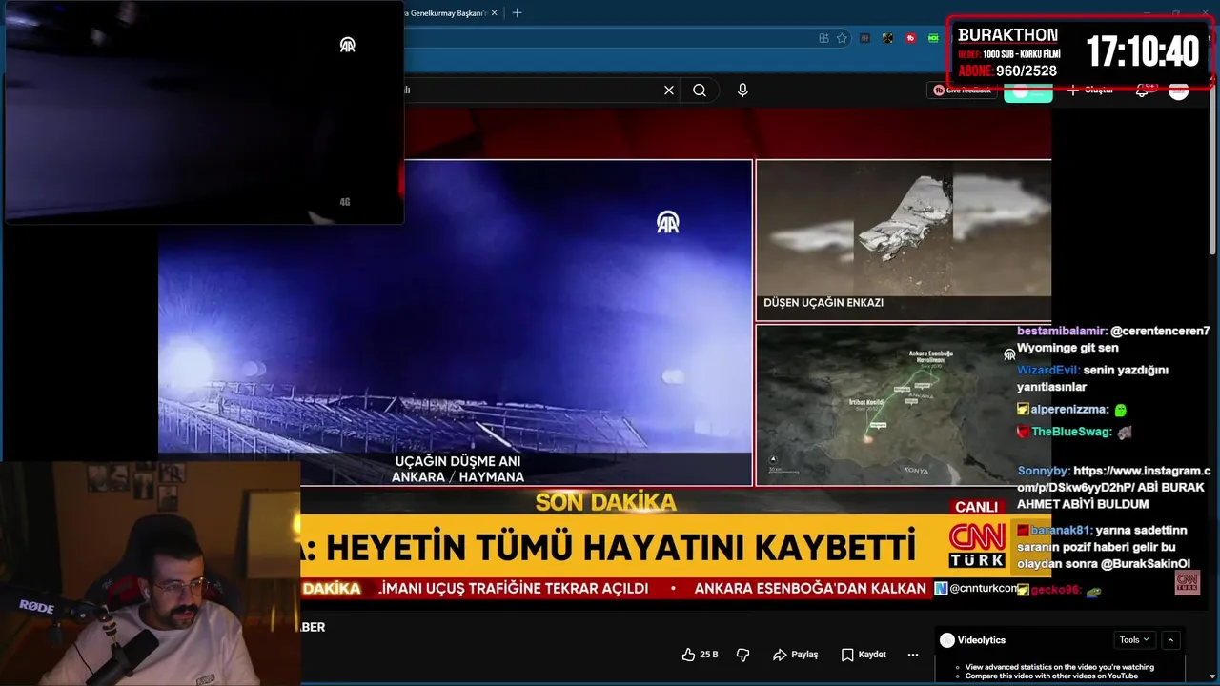Open a new browser tab
This screenshot has width=1220, height=686.
[x=517, y=12]
